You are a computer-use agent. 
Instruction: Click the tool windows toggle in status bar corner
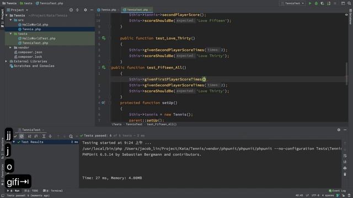pyautogui.click(x=2, y=196)
